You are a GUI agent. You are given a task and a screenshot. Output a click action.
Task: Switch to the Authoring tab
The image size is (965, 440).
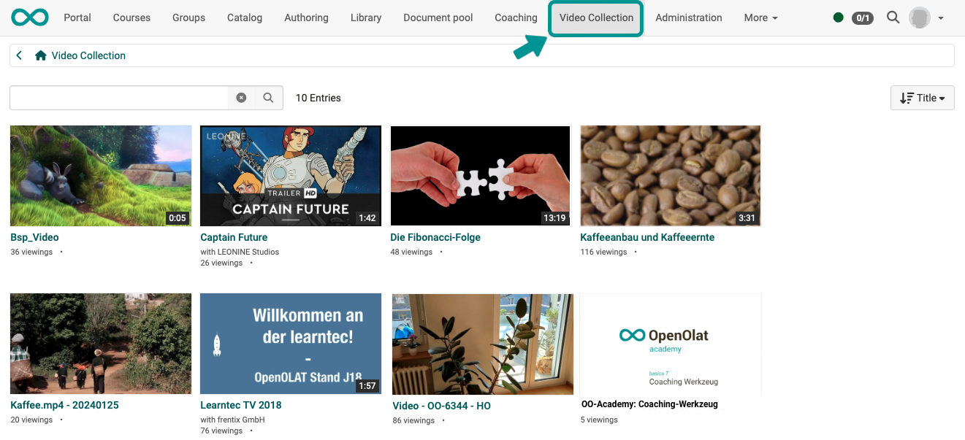coord(306,18)
